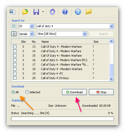Open file with the yellow folder icon
Viewport: 125px width, 132px height.
pos(25,12)
